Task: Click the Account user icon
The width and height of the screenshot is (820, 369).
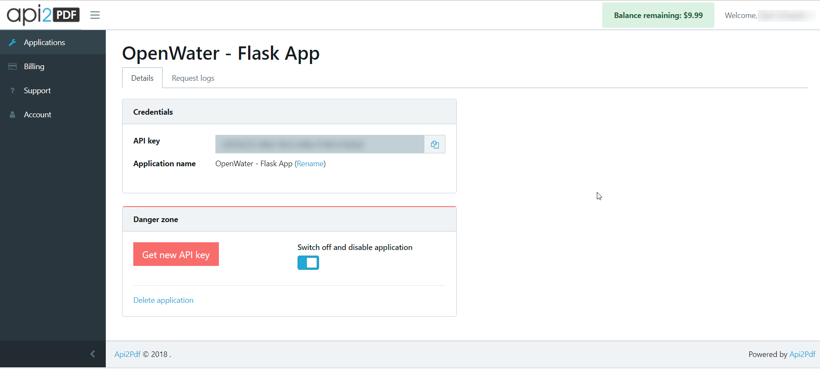Action: tap(12, 115)
